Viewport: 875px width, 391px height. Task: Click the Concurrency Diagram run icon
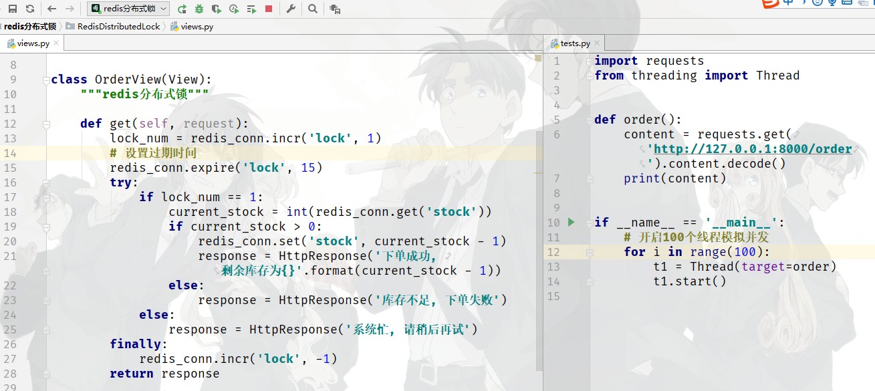click(251, 9)
